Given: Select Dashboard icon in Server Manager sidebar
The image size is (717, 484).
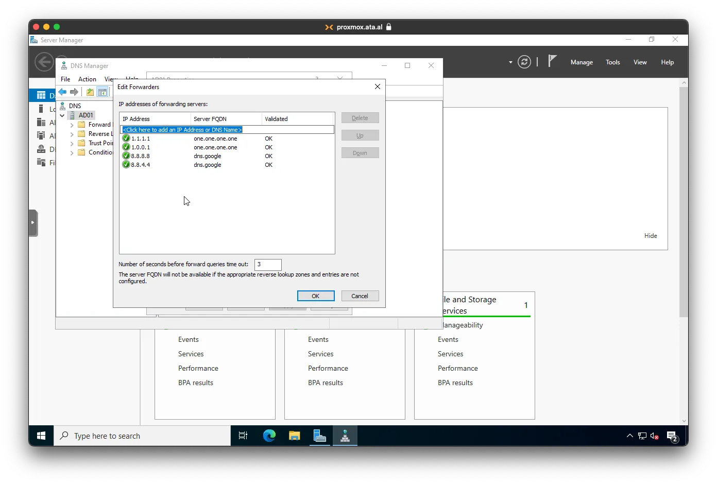Looking at the screenshot, I should pos(41,95).
